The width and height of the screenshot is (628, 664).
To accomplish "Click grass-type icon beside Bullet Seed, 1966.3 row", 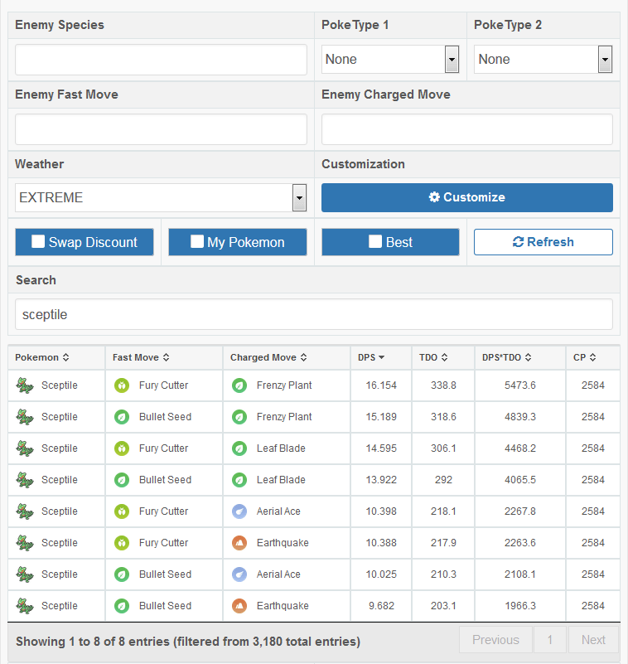I will (x=122, y=606).
